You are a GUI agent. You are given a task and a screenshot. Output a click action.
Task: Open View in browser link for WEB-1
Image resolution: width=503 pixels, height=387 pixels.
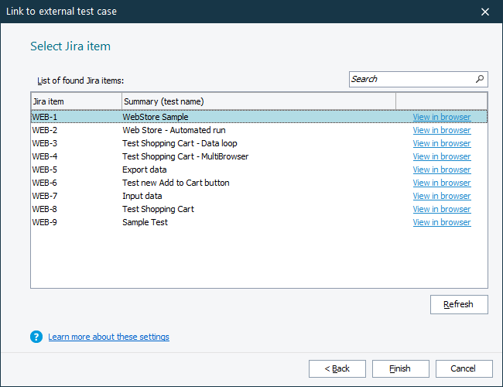[x=441, y=117]
